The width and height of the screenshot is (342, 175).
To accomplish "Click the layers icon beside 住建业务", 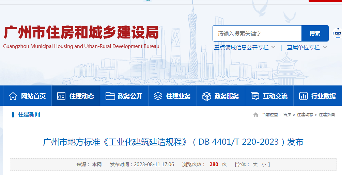I will pos(158,96).
